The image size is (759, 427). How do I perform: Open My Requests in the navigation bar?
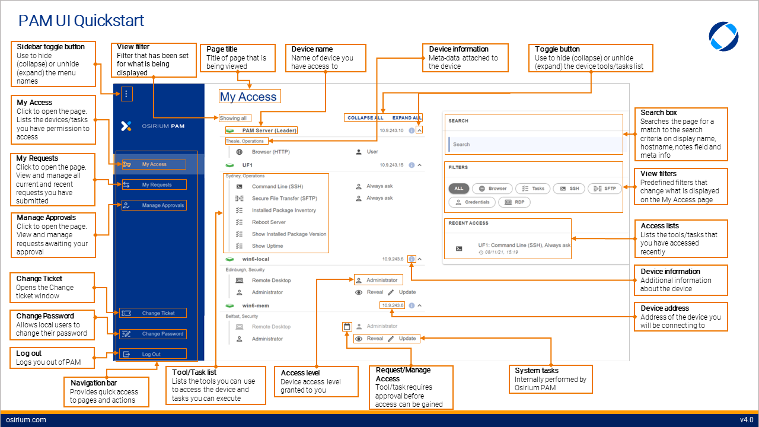(x=157, y=185)
